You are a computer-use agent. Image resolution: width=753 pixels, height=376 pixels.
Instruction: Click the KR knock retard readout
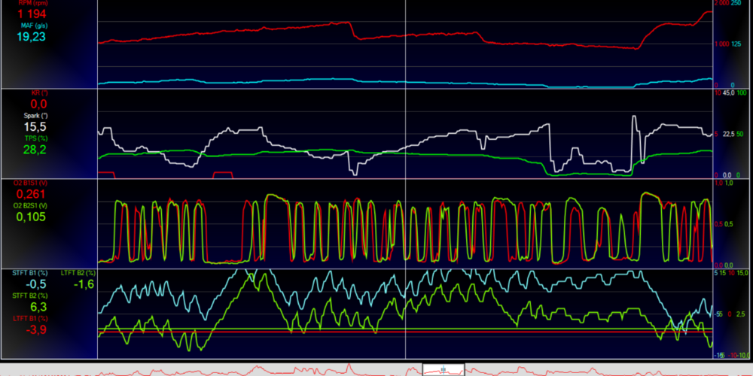tap(39, 104)
